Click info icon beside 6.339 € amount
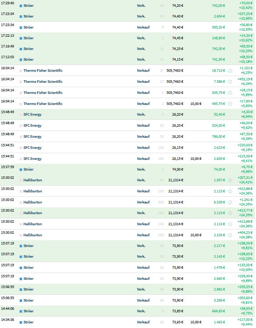This screenshot has width=256, height=328. pyautogui.click(x=230, y=202)
